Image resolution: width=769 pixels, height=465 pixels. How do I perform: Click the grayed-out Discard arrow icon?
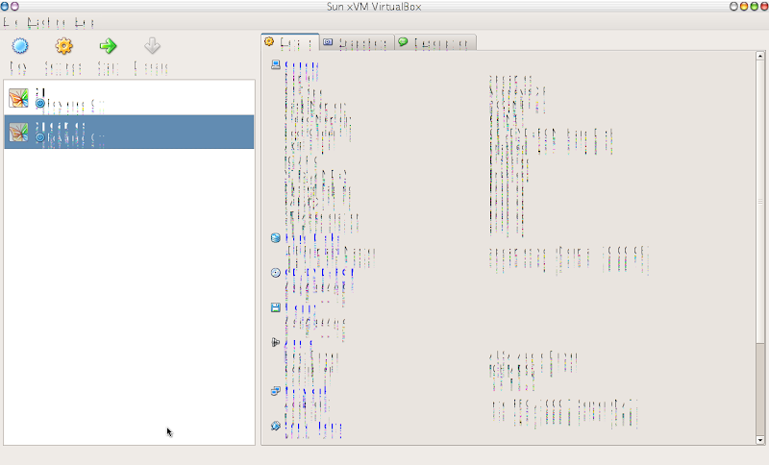(152, 46)
